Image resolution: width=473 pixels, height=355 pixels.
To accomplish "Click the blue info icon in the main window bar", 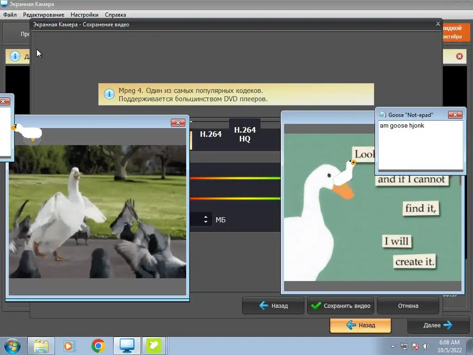I will tap(15, 56).
